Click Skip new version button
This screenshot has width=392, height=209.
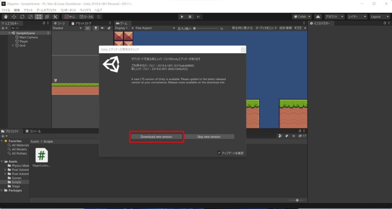point(209,137)
